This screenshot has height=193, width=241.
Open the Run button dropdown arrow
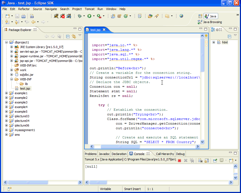(94, 16)
